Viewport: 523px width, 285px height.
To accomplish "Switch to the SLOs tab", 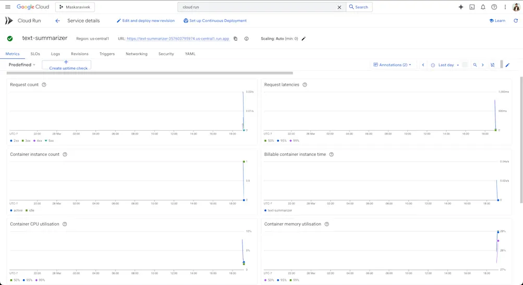I will (35, 54).
